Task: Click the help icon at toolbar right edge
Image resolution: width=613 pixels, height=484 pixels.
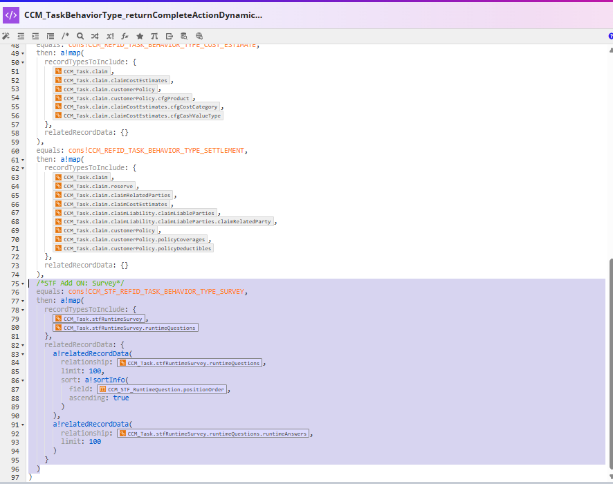Action: [611, 37]
